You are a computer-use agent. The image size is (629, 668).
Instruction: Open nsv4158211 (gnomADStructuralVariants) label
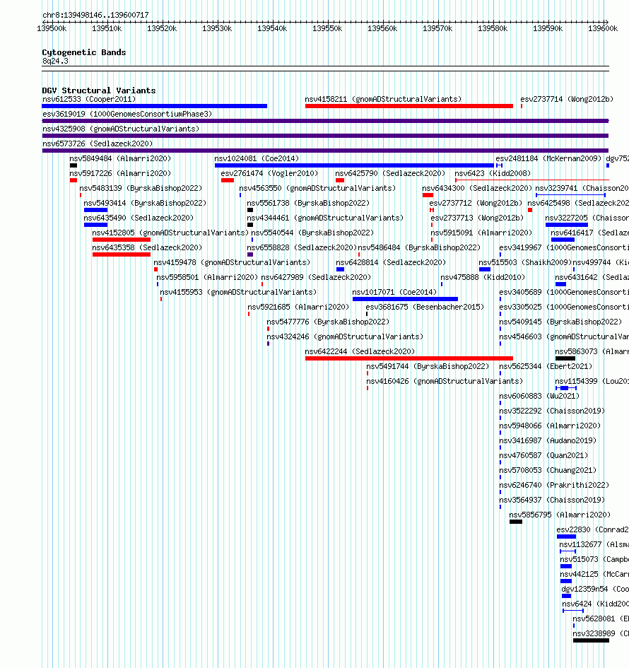pyautogui.click(x=383, y=99)
